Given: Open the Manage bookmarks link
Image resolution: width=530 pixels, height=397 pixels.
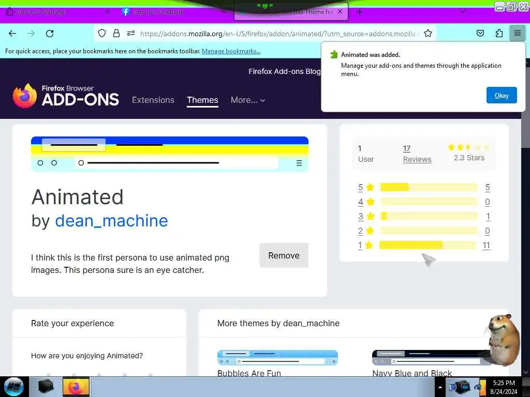Looking at the screenshot, I should 231,51.
